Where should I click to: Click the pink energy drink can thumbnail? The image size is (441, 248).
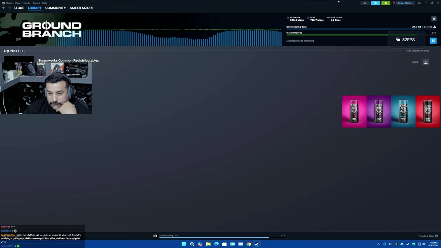tap(354, 112)
